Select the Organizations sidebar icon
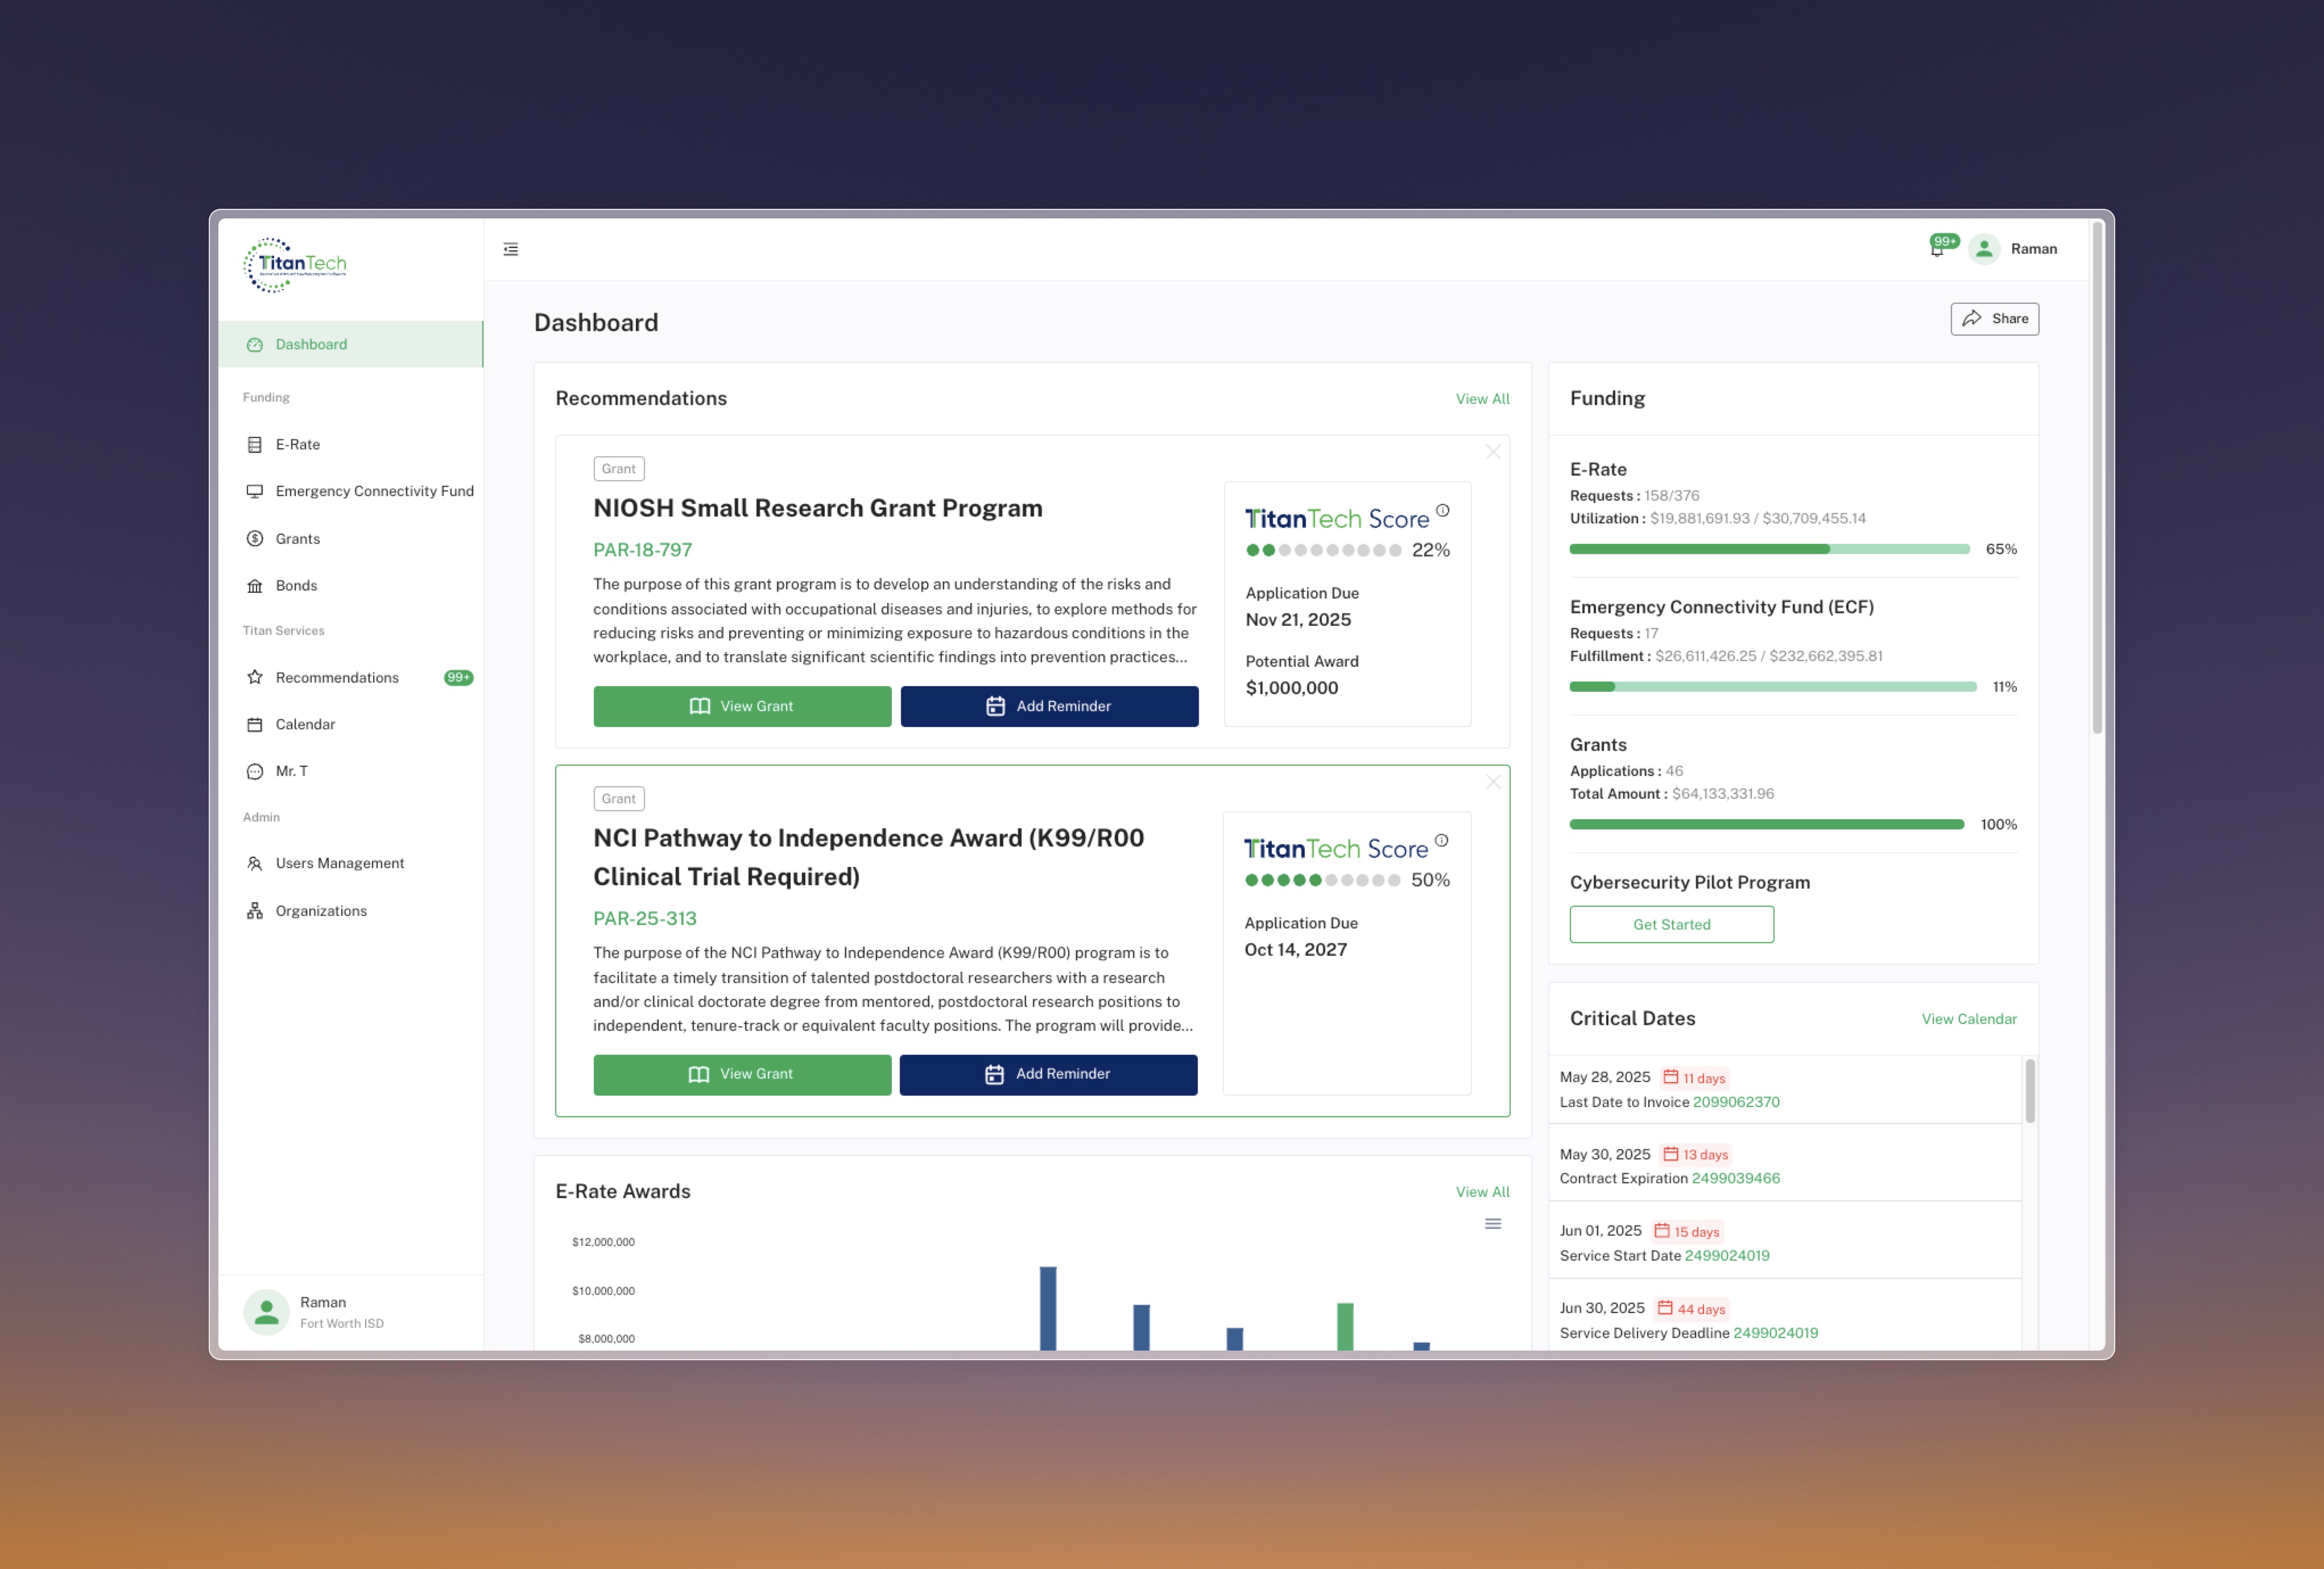 pos(256,910)
